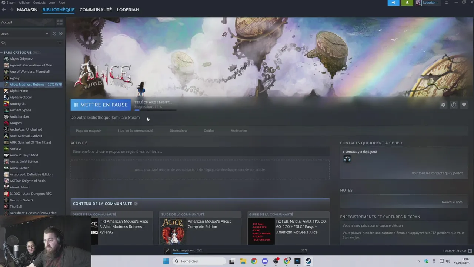Open Contacts menu
Screen dimensions: 474x267
coord(39,3)
